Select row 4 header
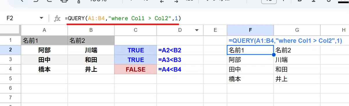 click(x=10, y=69)
